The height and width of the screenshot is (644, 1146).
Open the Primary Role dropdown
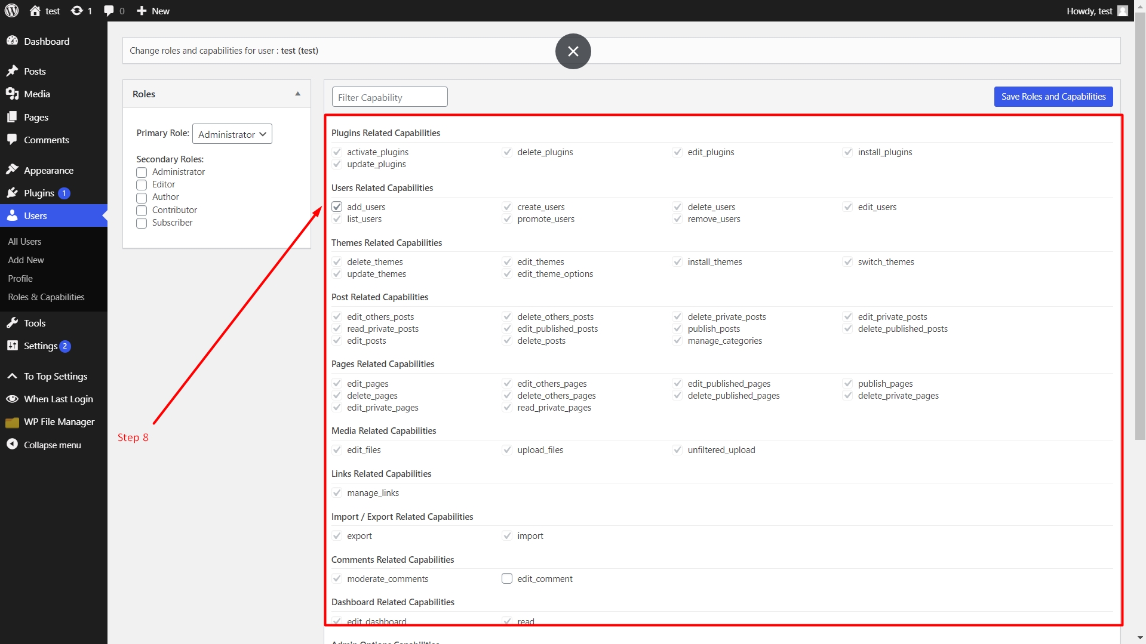coord(232,134)
